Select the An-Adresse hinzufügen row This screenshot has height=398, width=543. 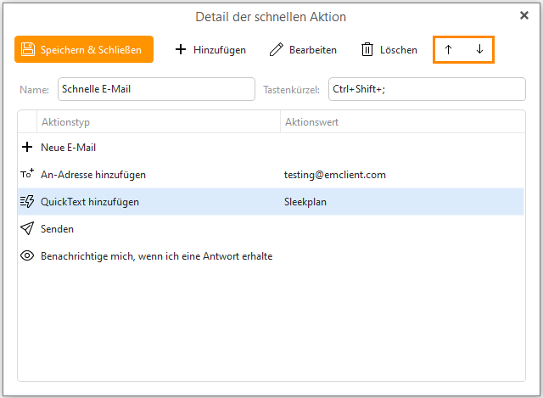tap(271, 174)
